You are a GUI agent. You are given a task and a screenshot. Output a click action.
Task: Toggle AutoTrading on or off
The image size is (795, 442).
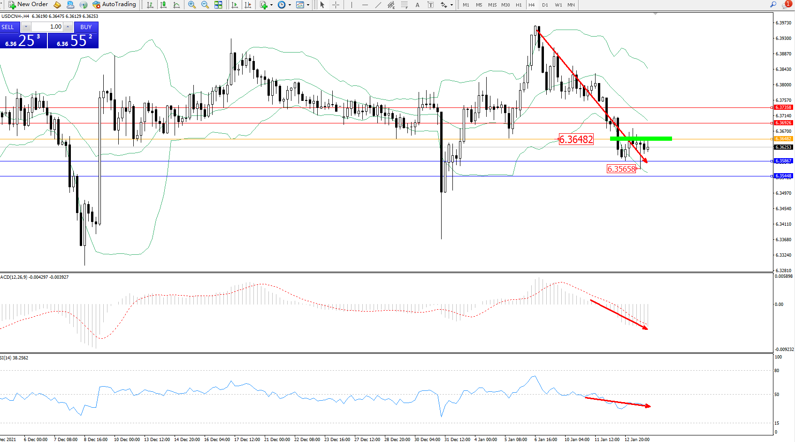(115, 5)
